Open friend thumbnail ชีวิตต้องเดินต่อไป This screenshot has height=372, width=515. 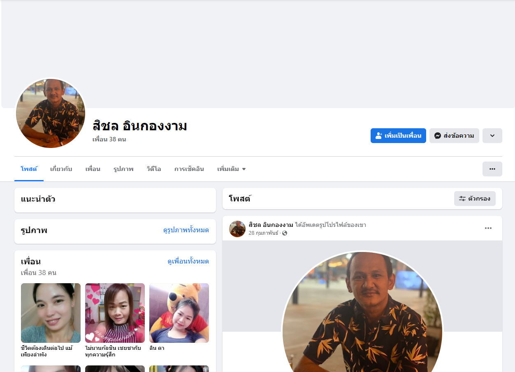(51, 313)
